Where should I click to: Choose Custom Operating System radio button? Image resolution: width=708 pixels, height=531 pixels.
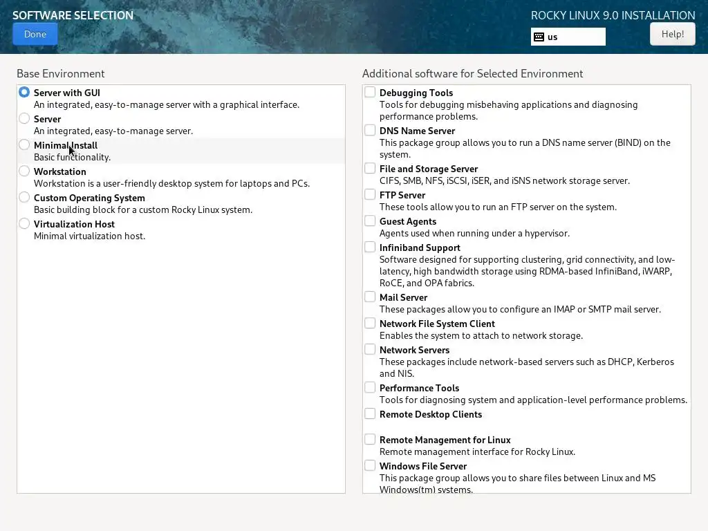[x=24, y=197]
